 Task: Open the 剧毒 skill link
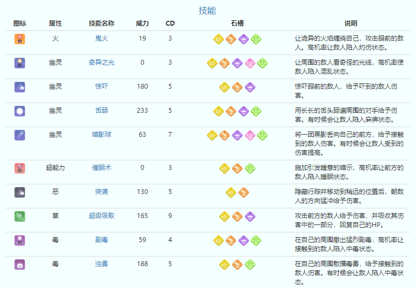[101, 240]
